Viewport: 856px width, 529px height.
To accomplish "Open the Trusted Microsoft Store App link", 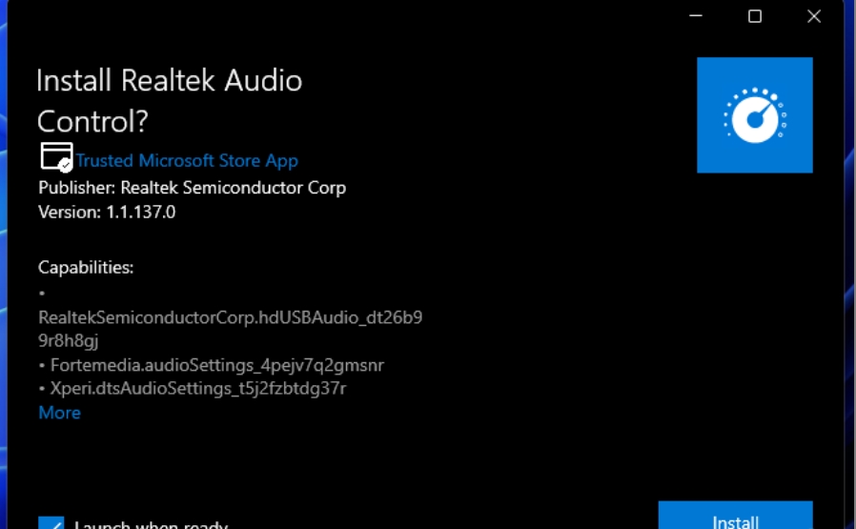I will tap(187, 161).
